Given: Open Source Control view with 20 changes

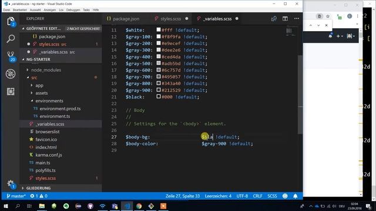Looking at the screenshot, I should 11,56.
